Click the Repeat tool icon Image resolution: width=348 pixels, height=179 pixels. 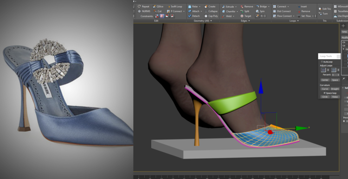(x=139, y=7)
